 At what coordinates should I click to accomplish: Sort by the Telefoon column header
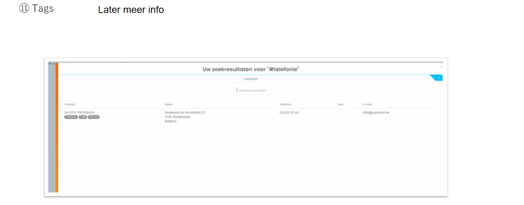tap(285, 104)
